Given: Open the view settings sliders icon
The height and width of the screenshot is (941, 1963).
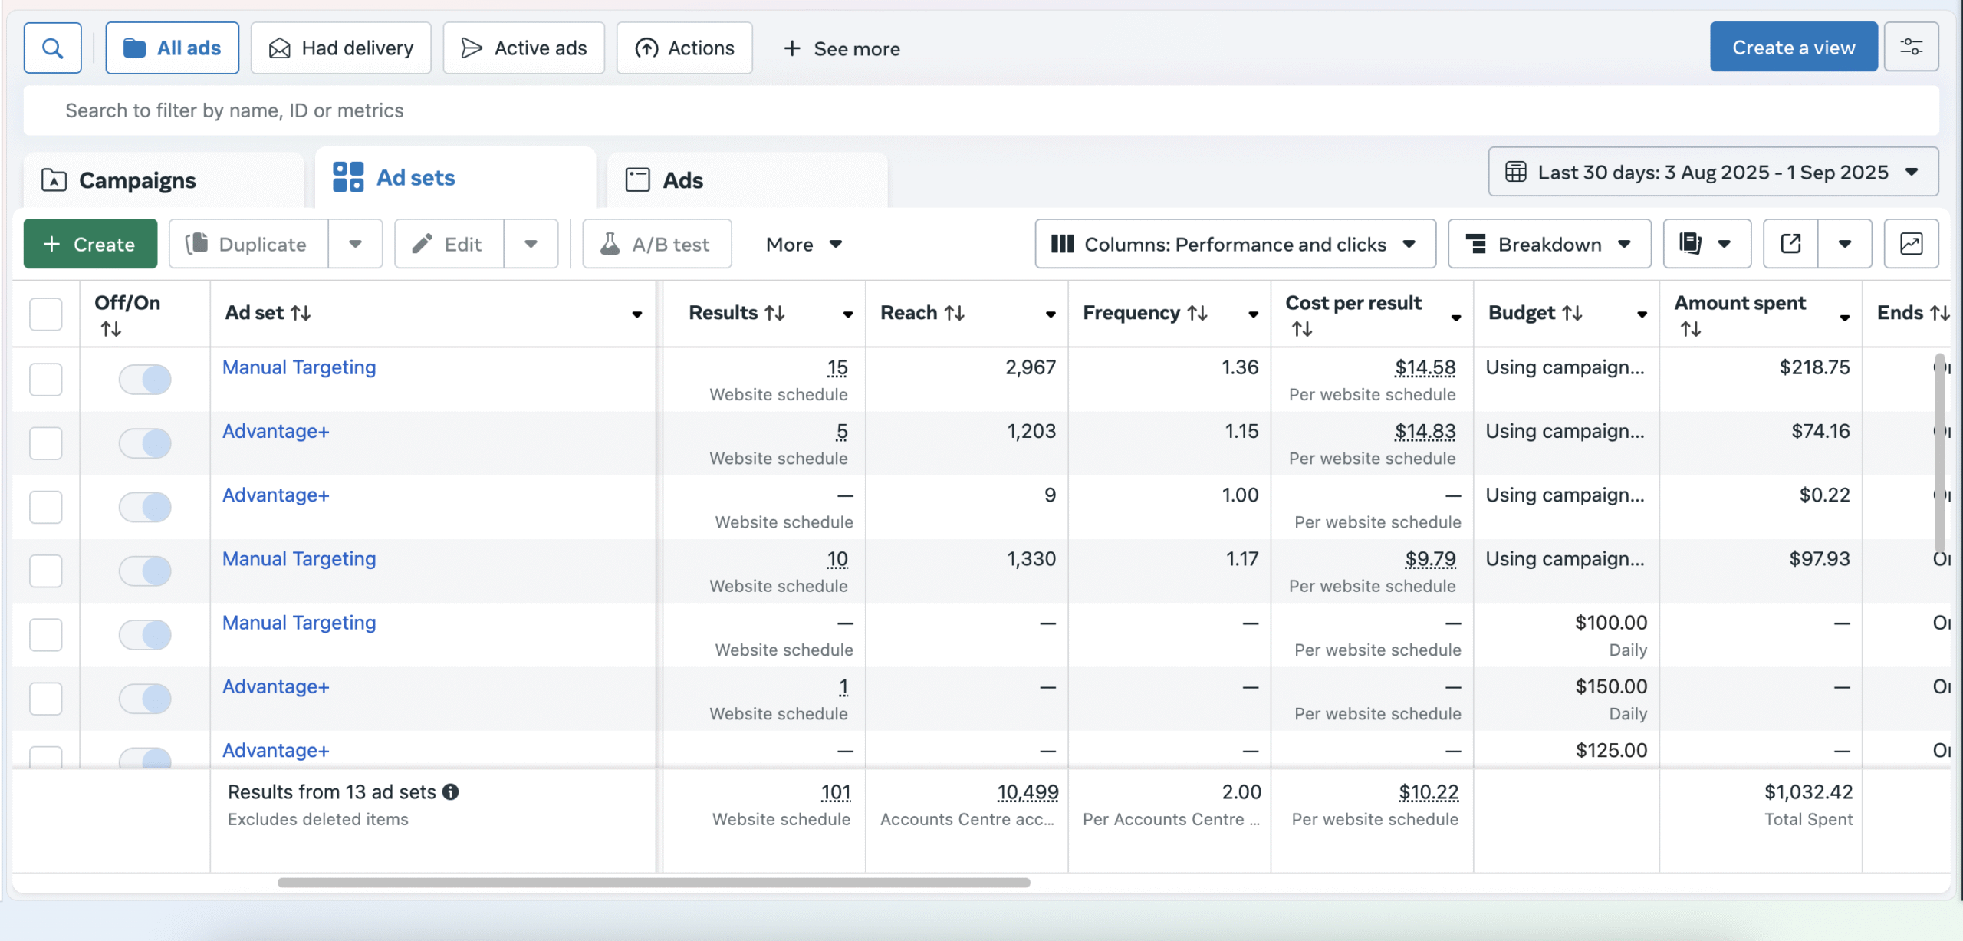Looking at the screenshot, I should (x=1911, y=48).
